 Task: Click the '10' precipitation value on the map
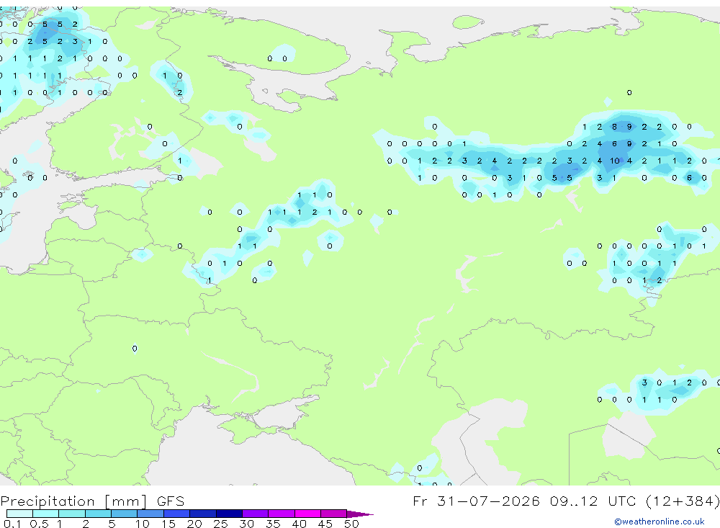click(x=615, y=161)
